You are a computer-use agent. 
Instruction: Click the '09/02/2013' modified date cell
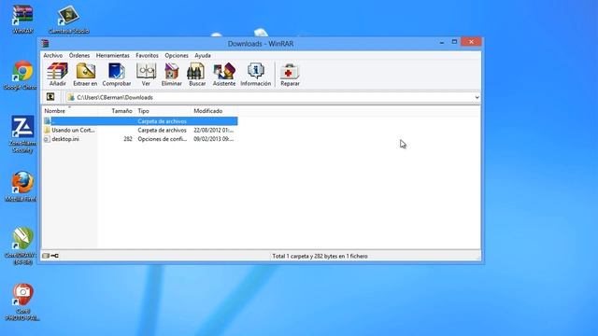[214, 139]
